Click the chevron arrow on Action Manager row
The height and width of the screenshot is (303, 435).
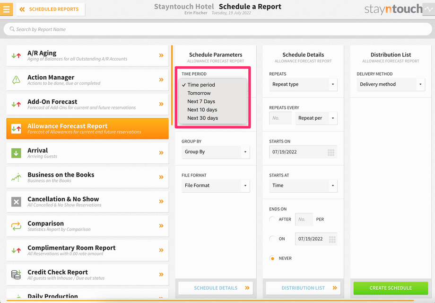(x=161, y=80)
